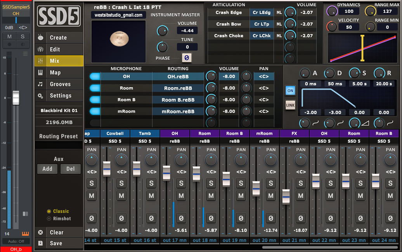Click the FX reBB channel fader handle
The height and width of the screenshot is (252, 402).
286,196
